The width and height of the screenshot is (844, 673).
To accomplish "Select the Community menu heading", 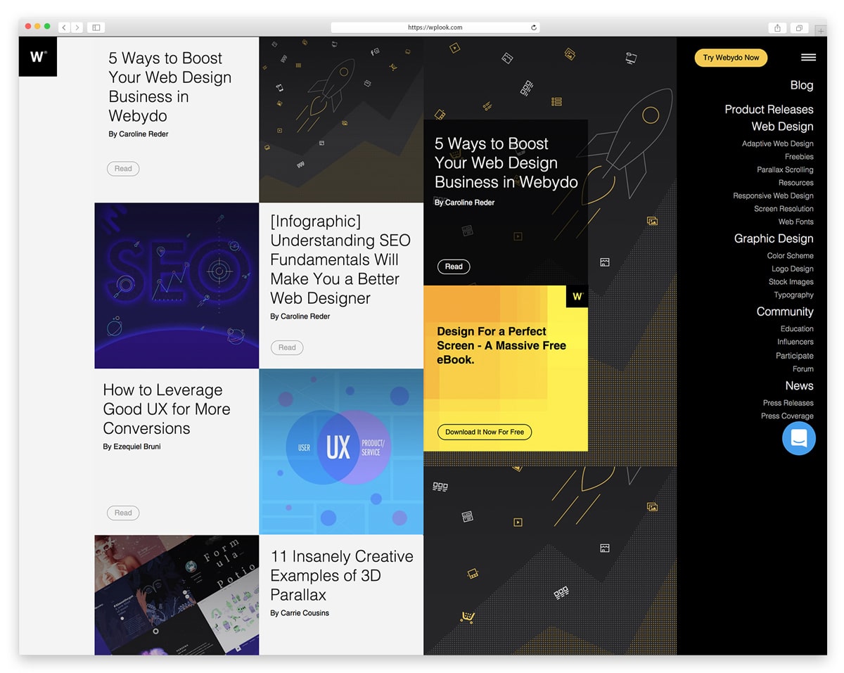I will coord(785,312).
